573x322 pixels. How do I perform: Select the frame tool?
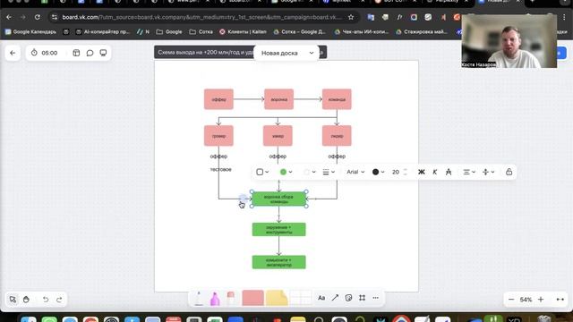(362, 298)
